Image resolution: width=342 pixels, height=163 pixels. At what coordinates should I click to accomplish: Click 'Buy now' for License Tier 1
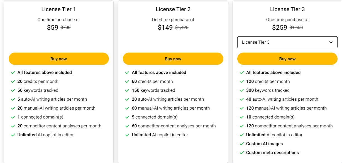click(x=58, y=59)
